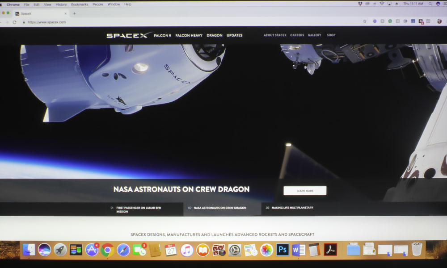This screenshot has height=268, width=447.
Task: Open Microsoft Word in the dock
Action: (299, 250)
